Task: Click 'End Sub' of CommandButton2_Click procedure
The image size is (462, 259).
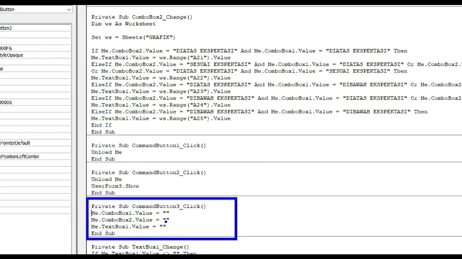Action: pos(103,193)
